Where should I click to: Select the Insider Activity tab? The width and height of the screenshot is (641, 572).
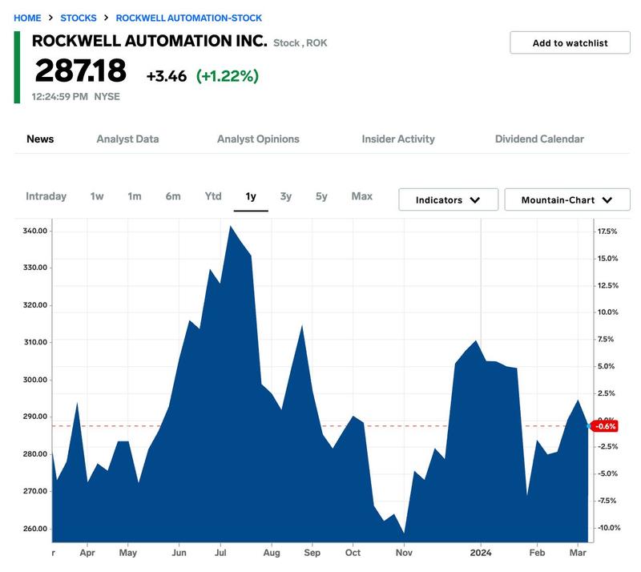398,139
